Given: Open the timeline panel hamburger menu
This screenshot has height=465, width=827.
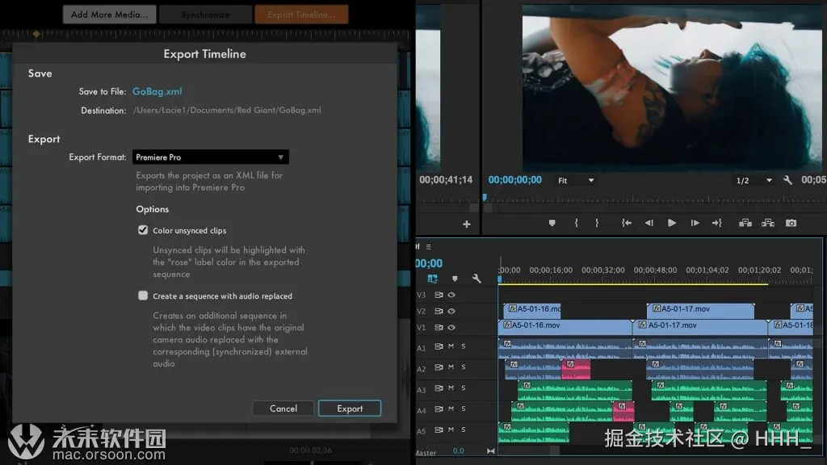Looking at the screenshot, I should 428,247.
